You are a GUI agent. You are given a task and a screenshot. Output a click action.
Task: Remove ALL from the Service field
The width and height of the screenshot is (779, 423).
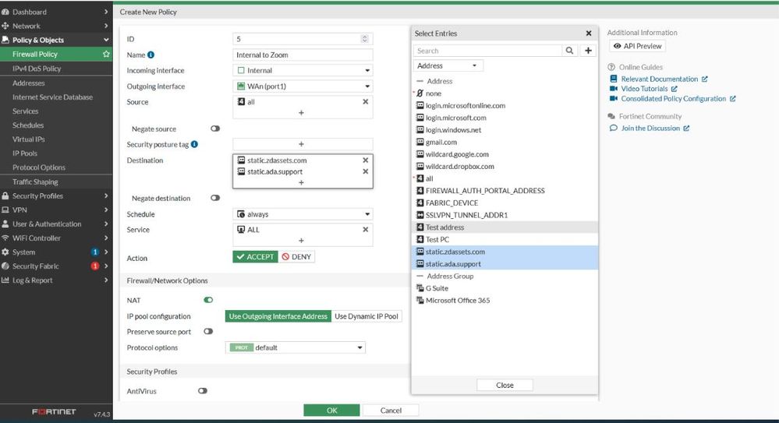point(365,229)
